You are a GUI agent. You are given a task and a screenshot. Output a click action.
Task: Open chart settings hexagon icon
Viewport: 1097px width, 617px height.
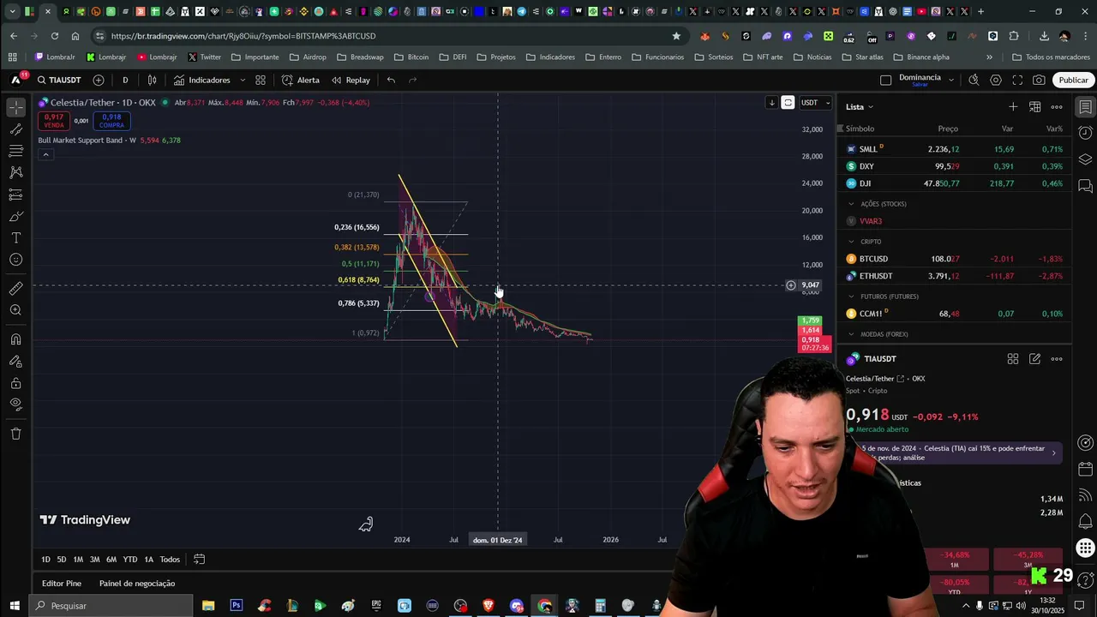point(996,80)
